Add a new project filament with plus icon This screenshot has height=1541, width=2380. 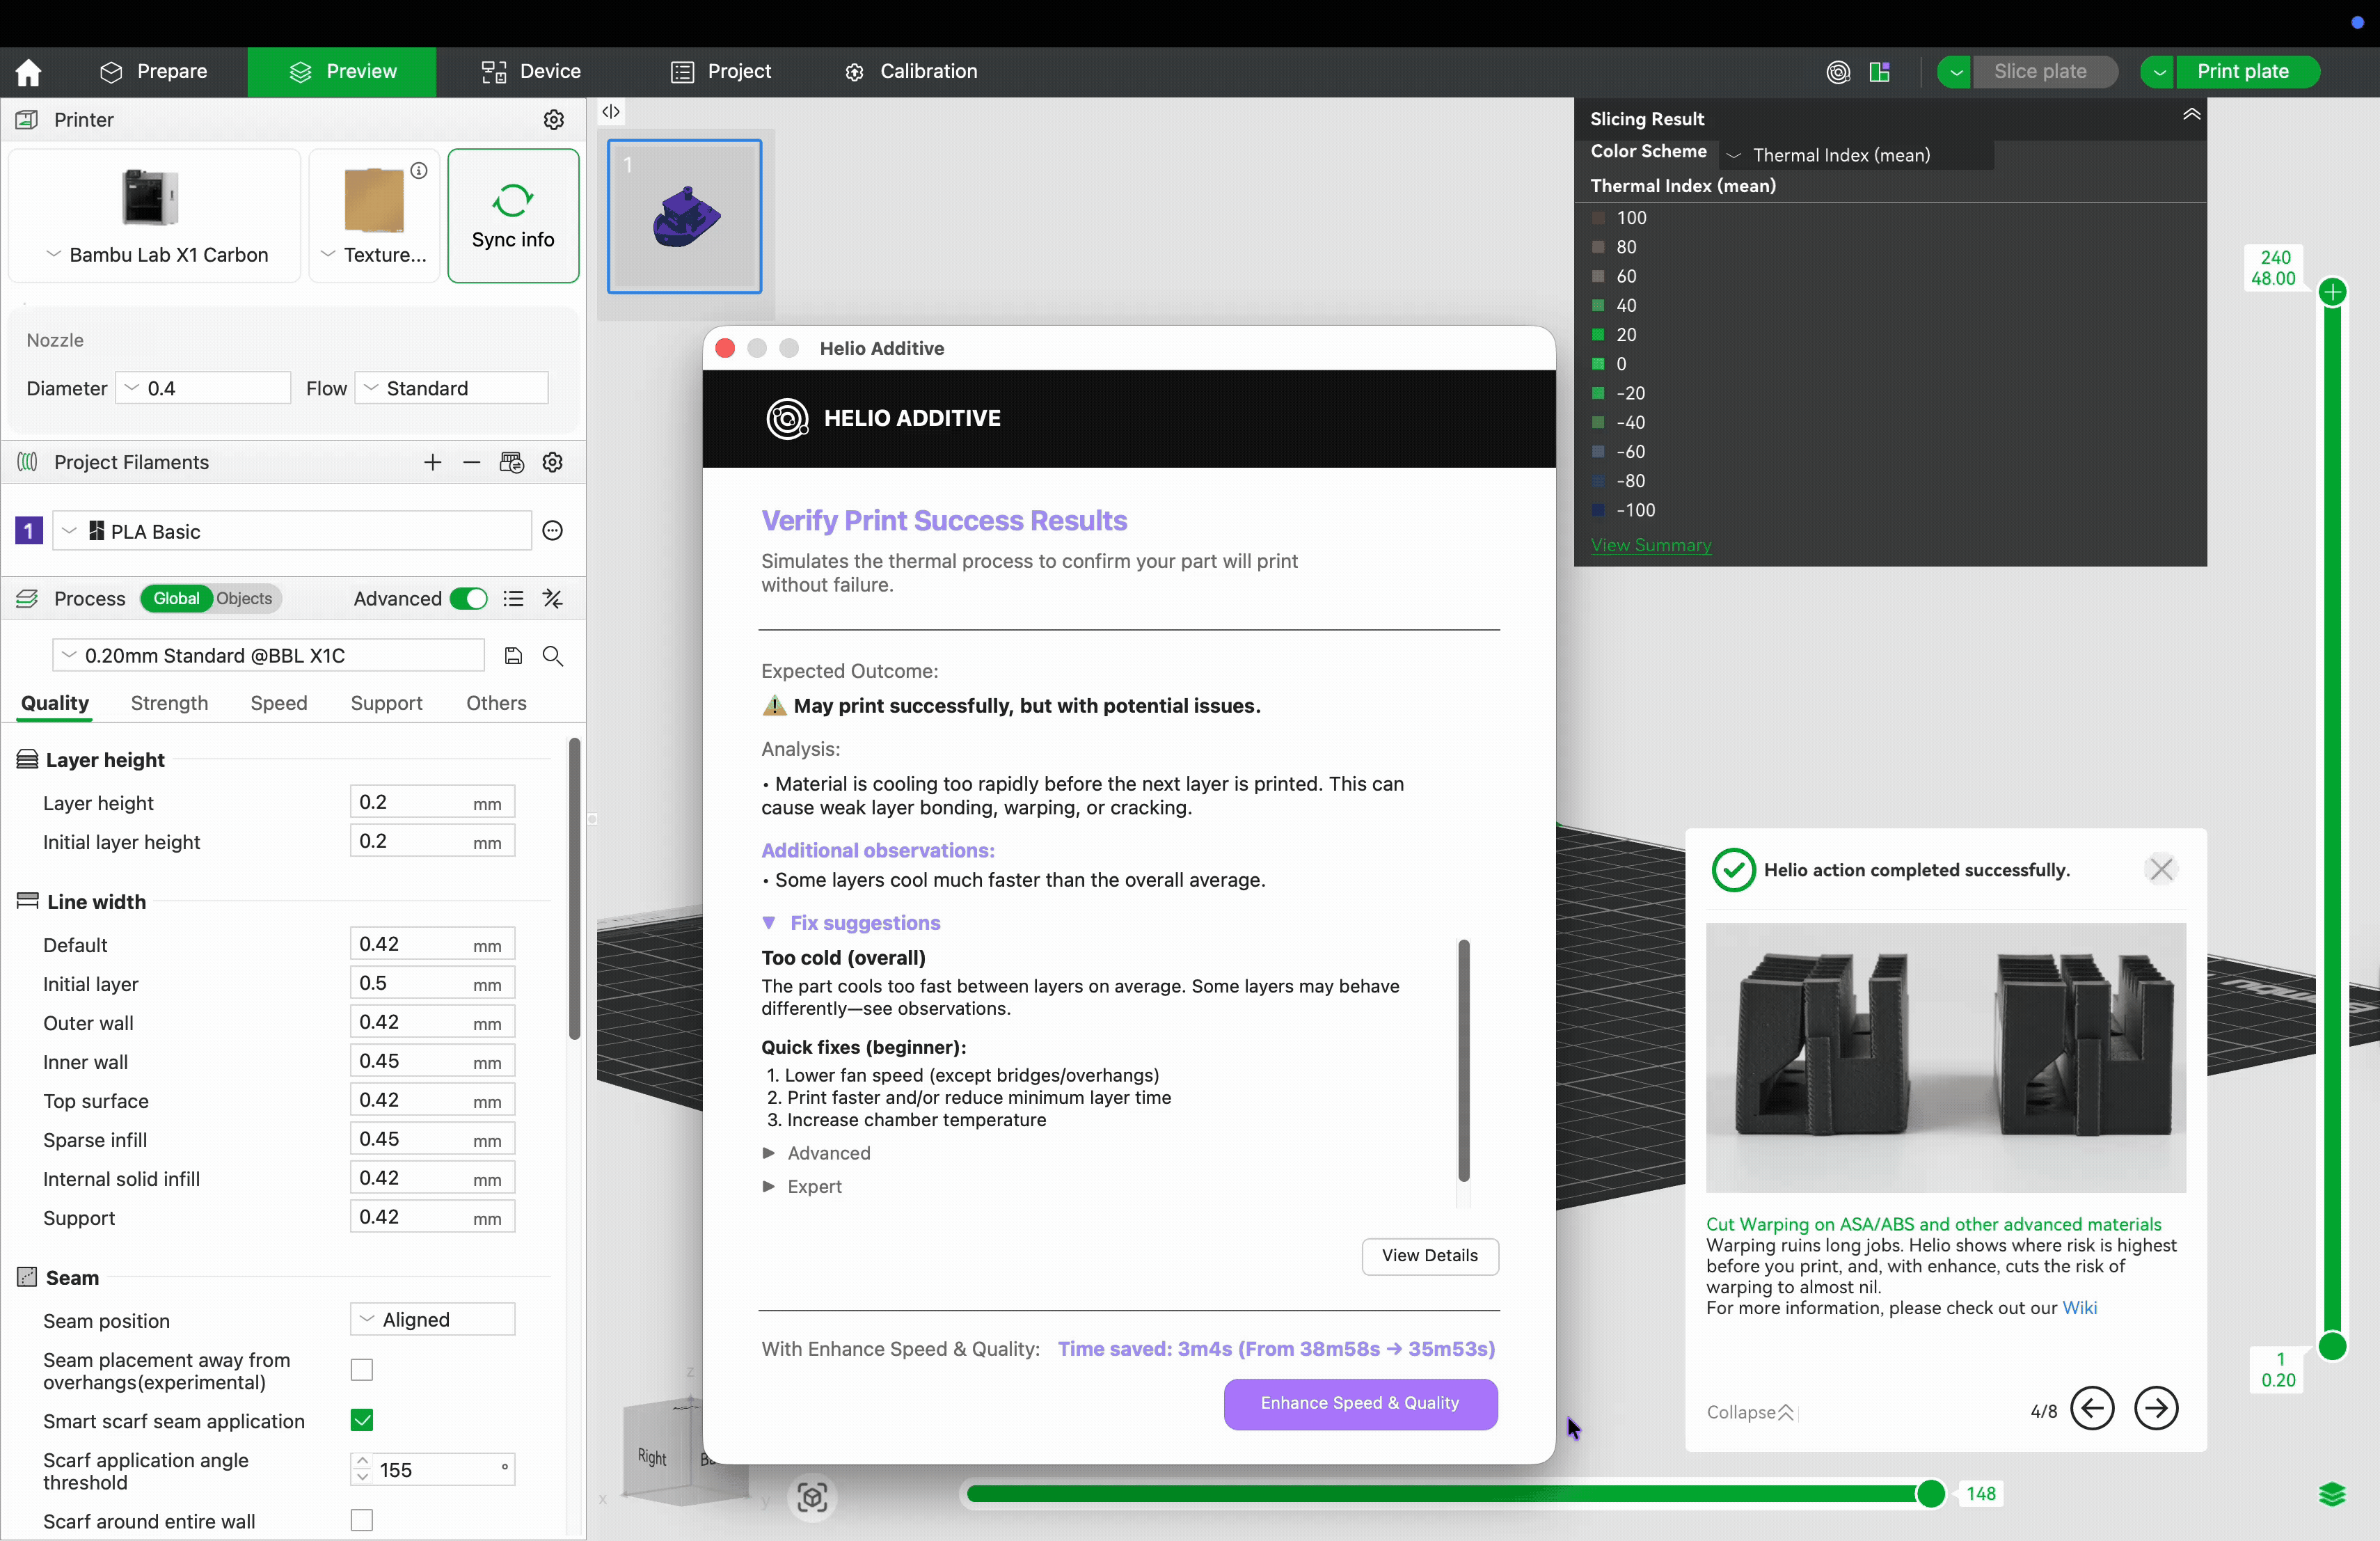pyautogui.click(x=432, y=462)
